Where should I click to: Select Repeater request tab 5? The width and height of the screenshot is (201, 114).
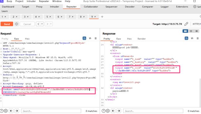tap(47, 17)
